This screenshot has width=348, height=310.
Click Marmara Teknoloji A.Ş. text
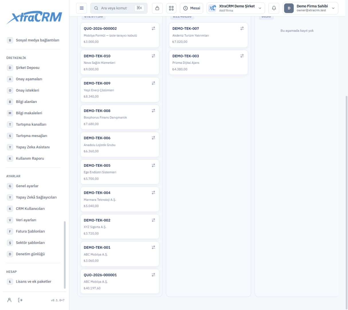click(100, 200)
